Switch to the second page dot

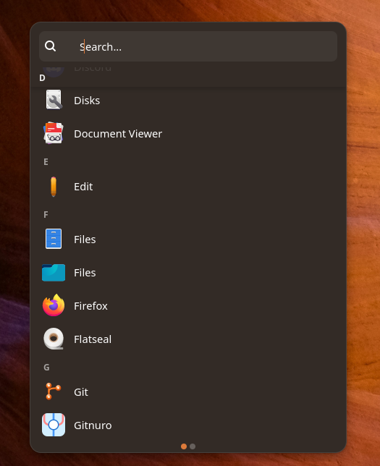[193, 446]
